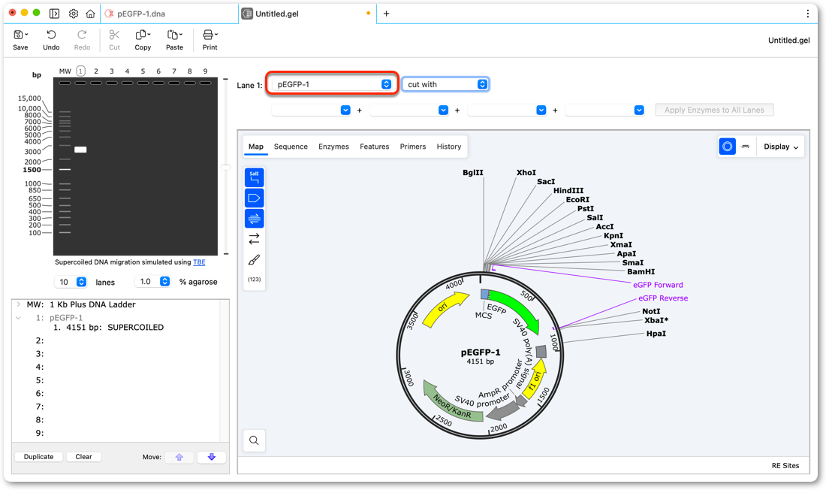Toggle show primers icon
The height and width of the screenshot is (490, 826).
point(255,218)
